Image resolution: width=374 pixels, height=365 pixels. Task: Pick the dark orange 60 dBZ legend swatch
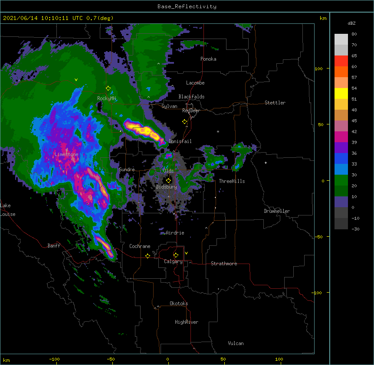(341, 72)
